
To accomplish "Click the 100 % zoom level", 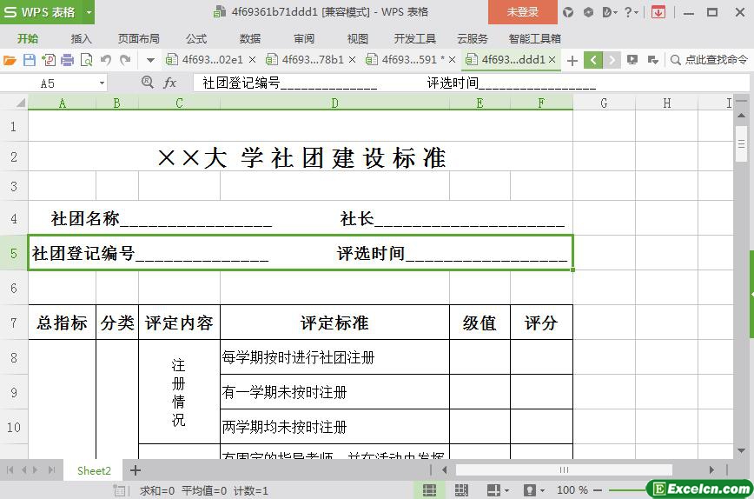I will point(572,490).
